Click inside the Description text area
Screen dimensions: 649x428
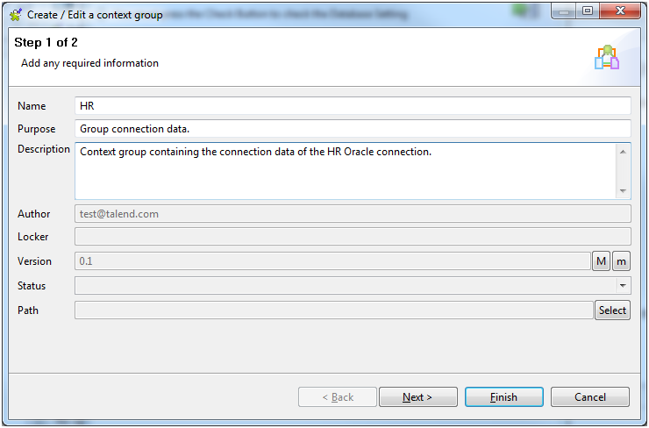click(x=346, y=171)
